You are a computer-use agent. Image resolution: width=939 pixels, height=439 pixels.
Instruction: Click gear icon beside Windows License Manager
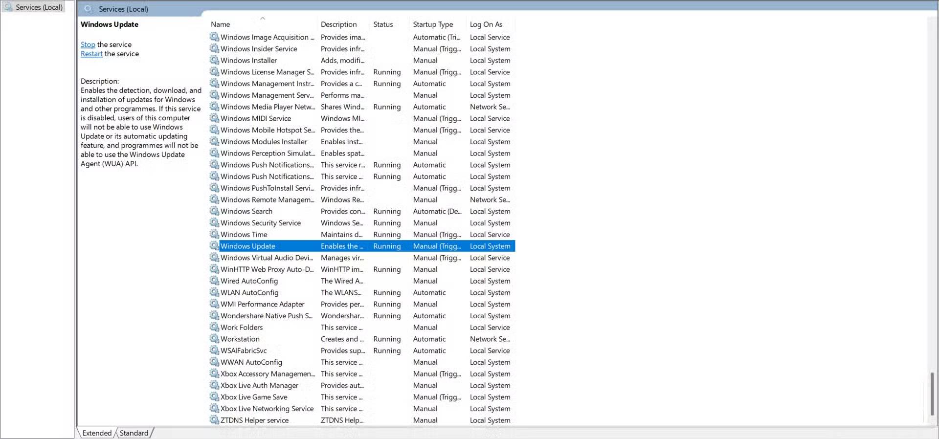click(x=214, y=72)
